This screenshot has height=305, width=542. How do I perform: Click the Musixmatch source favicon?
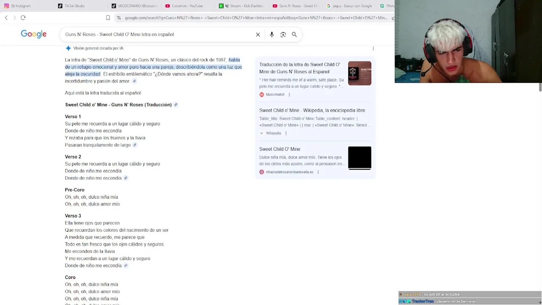pos(262,94)
